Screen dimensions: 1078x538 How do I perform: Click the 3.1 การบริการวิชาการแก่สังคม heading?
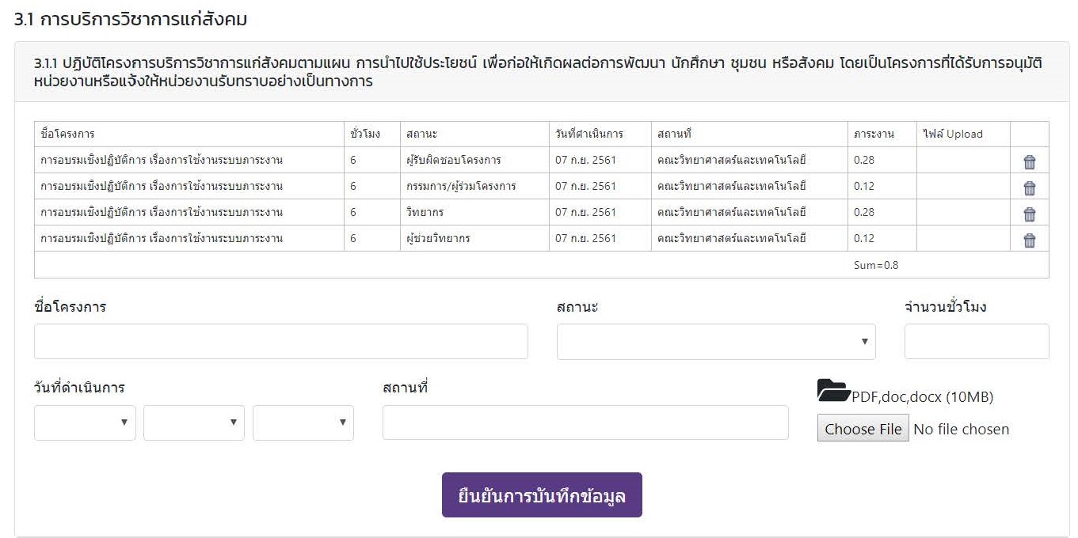131,20
